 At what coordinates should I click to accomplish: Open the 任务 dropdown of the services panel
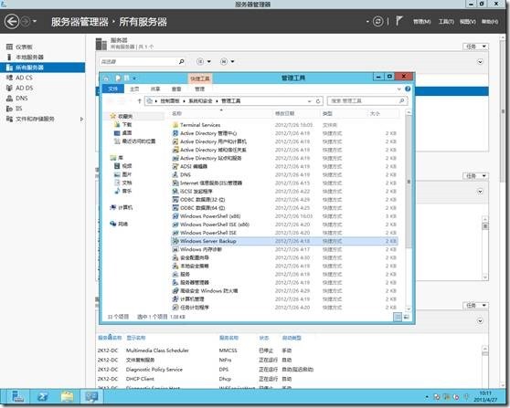pyautogui.click(x=476, y=306)
